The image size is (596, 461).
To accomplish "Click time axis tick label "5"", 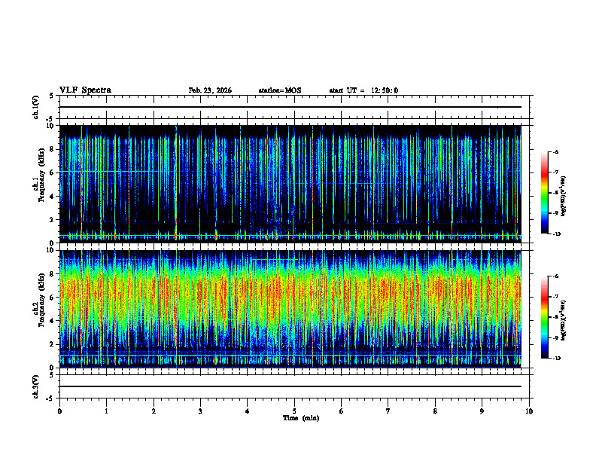I will tap(294, 411).
